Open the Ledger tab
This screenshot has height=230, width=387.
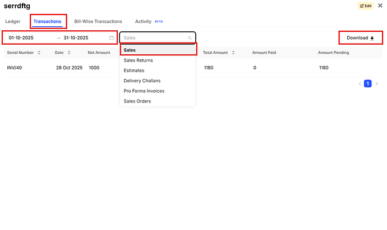coord(13,21)
